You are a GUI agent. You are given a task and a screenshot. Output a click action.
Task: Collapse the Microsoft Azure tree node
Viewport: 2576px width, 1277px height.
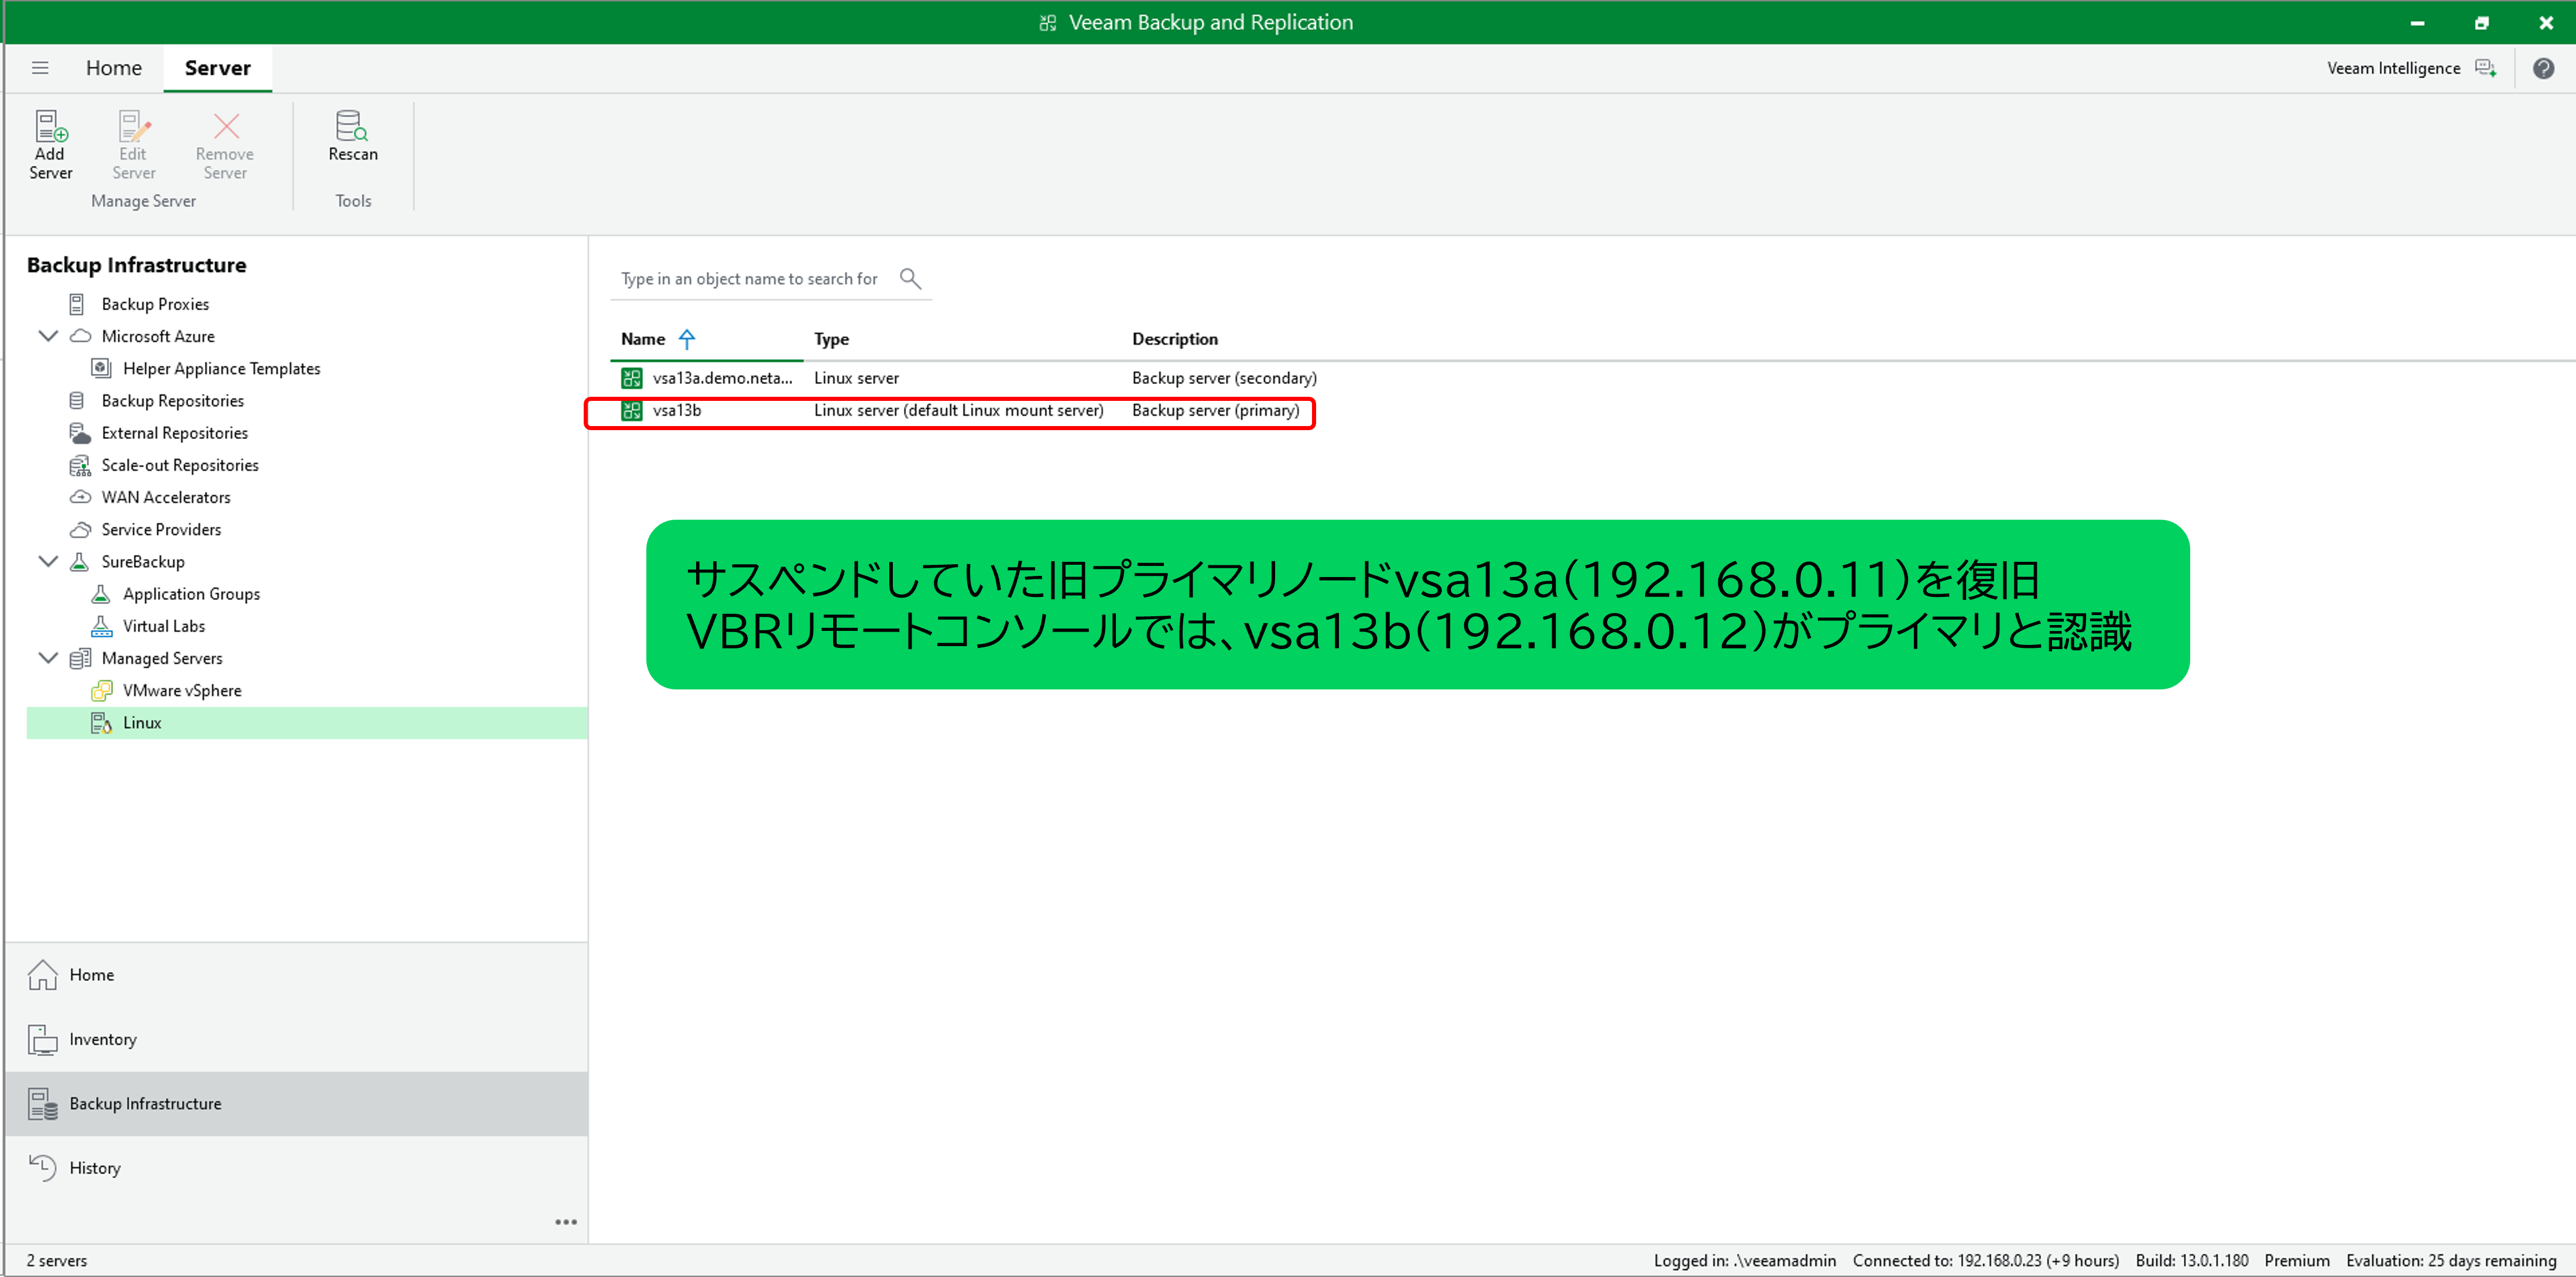[x=47, y=336]
